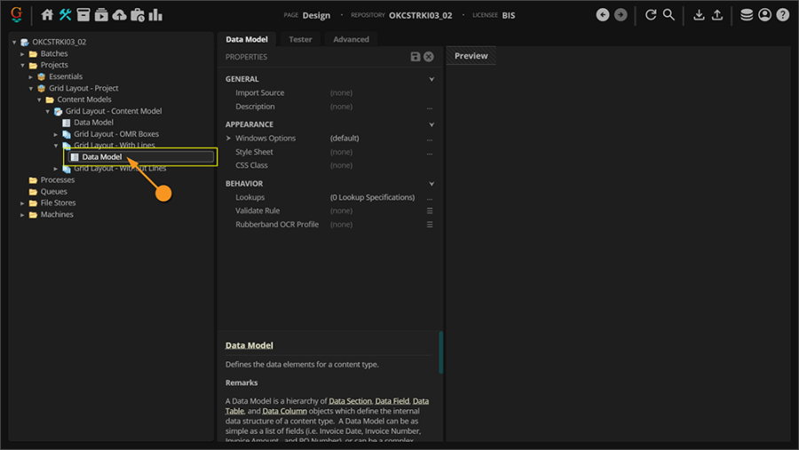The height and width of the screenshot is (450, 799).
Task: Expand the Windows Options property
Action: 228,138
